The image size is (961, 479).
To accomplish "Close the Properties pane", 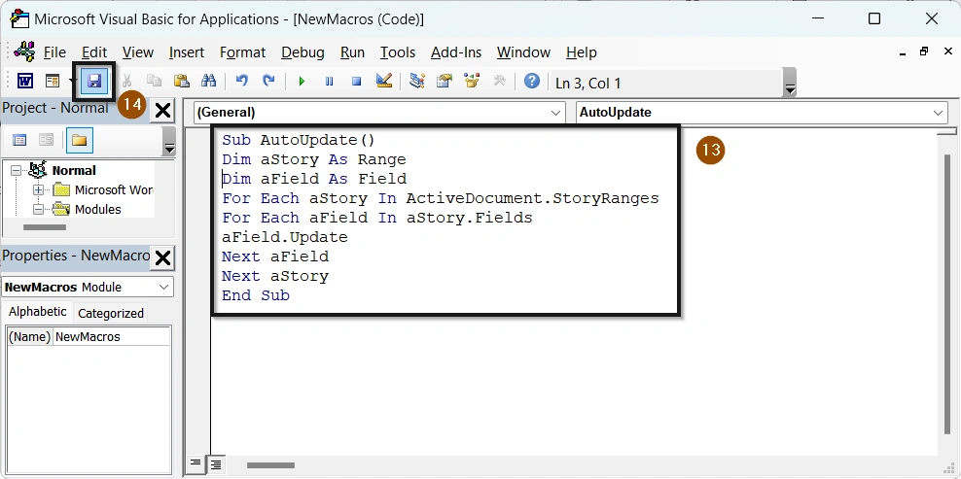I will 162,258.
